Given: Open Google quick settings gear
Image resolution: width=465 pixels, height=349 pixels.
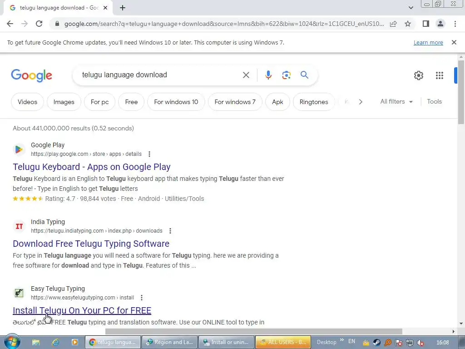Looking at the screenshot, I should coord(418,75).
